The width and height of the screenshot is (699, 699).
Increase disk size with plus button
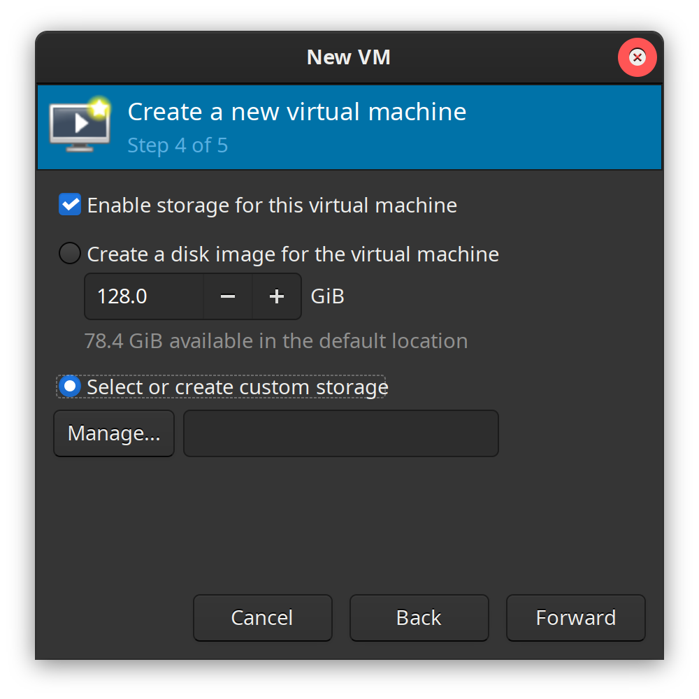[x=277, y=296]
